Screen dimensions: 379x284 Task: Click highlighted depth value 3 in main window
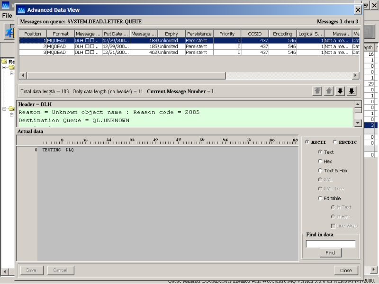369,125
